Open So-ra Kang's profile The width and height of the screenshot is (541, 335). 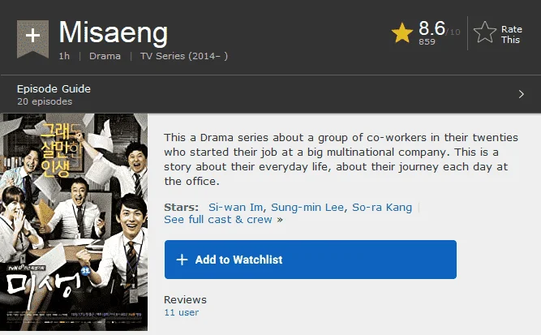click(382, 208)
